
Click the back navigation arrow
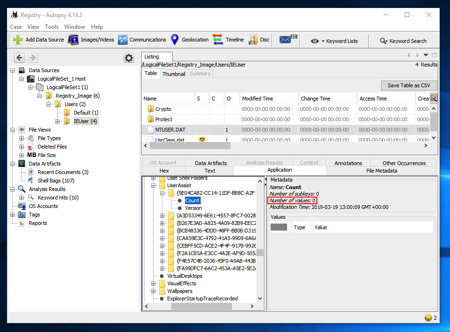click(x=19, y=58)
